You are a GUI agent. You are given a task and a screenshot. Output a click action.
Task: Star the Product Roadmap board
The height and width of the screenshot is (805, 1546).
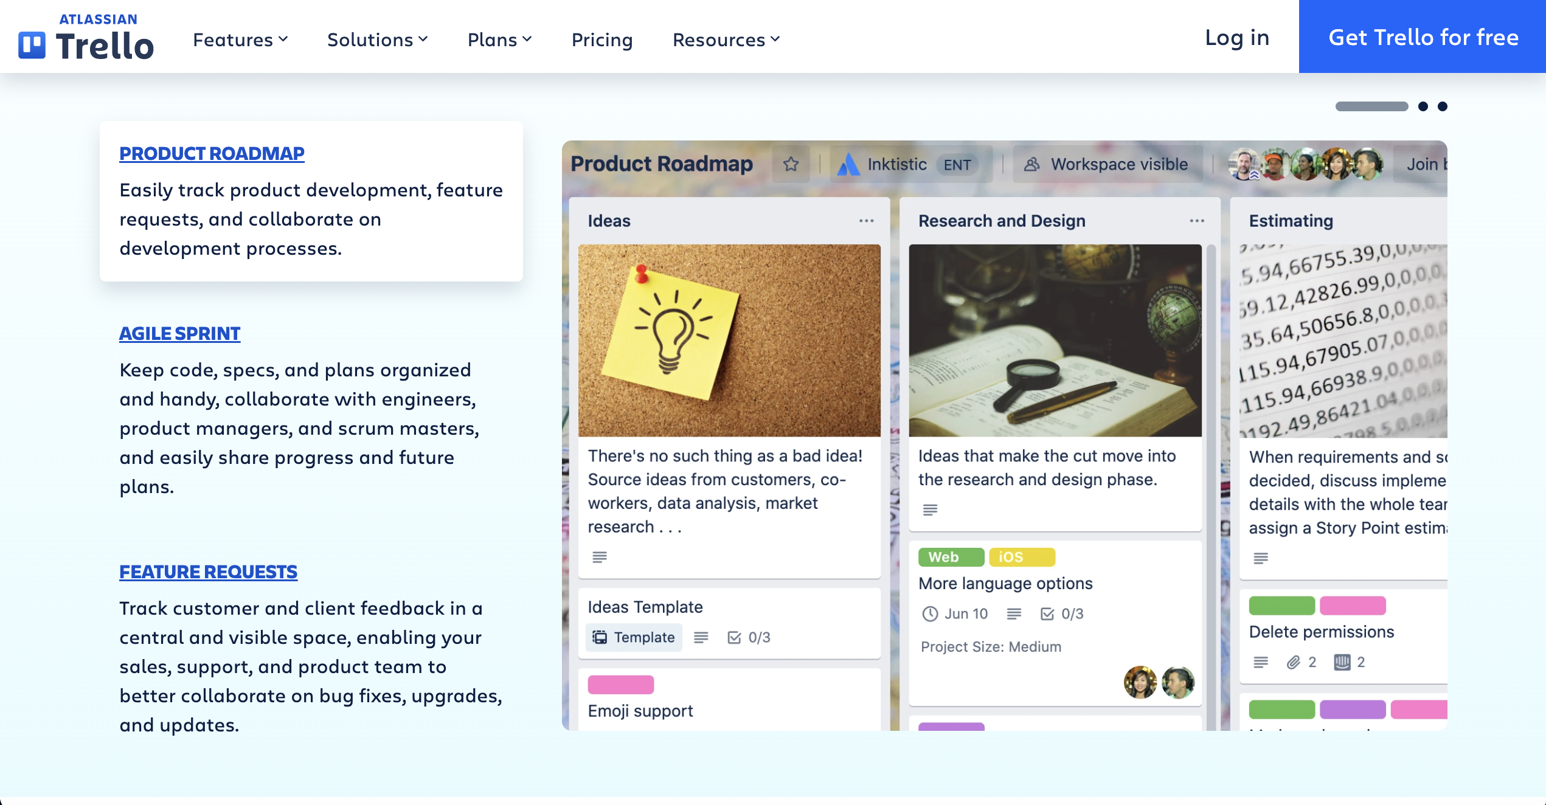791,164
